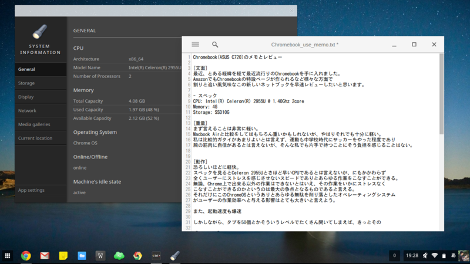Click the Memory section heading
Image resolution: width=470 pixels, height=264 pixels.
pos(83,90)
